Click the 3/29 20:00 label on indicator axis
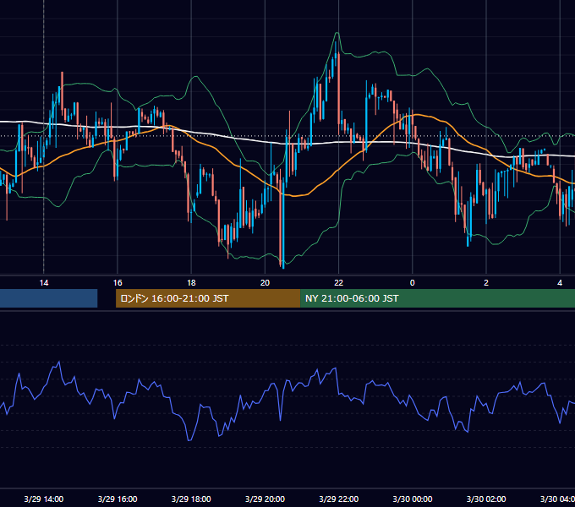The image size is (575, 507). pos(265,499)
